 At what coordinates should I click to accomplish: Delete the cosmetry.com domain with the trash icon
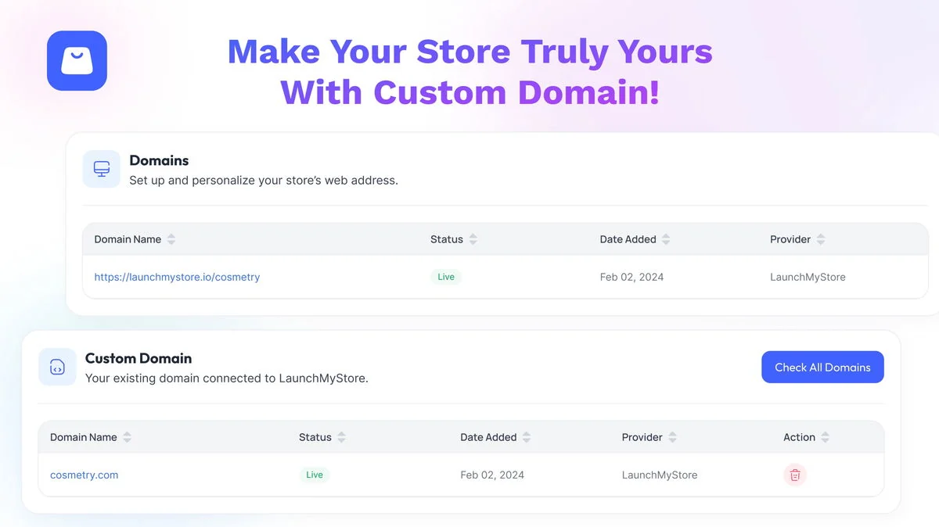click(x=795, y=475)
